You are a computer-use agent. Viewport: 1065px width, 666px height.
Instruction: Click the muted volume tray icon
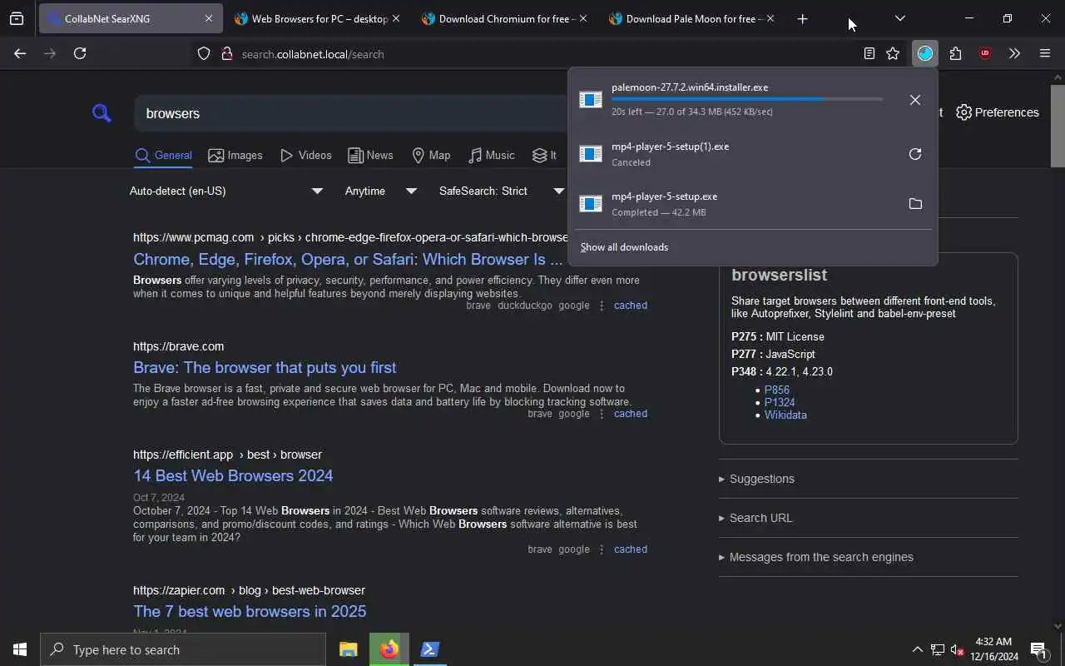(x=957, y=649)
